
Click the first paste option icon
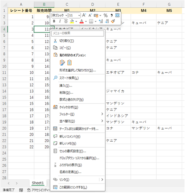pos(62,63)
